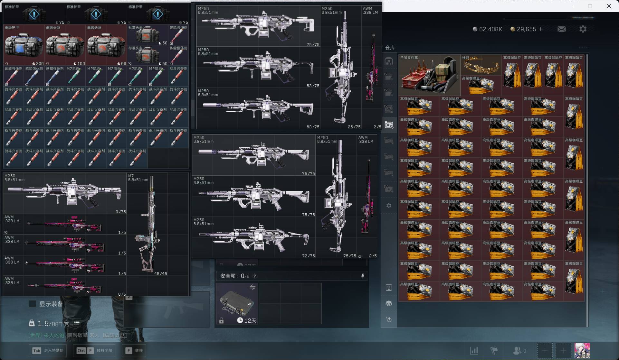
Task: Click the plus next to 29,655 currency
Action: pos(541,29)
